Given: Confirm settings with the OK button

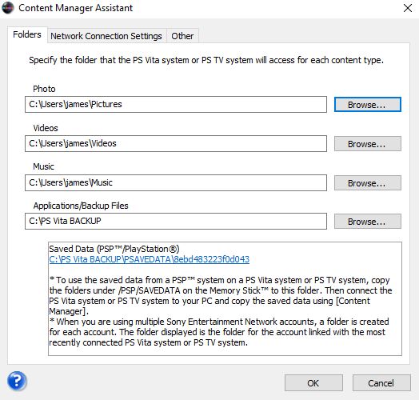Looking at the screenshot, I should (313, 383).
